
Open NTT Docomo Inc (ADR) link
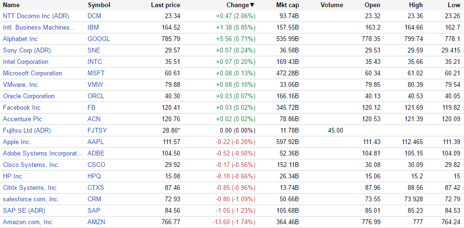36,16
